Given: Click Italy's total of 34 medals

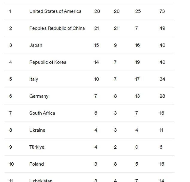Looking at the screenshot, I should (162, 79).
